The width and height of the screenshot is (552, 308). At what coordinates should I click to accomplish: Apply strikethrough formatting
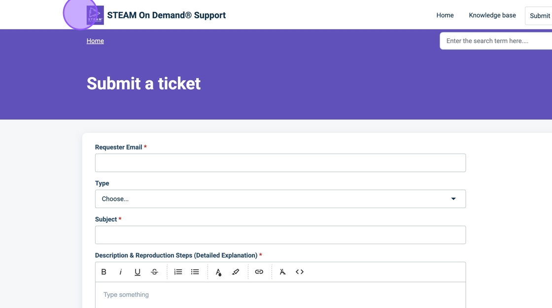click(154, 272)
